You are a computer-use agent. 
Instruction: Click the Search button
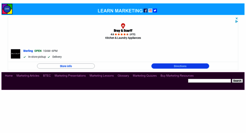[237, 81]
